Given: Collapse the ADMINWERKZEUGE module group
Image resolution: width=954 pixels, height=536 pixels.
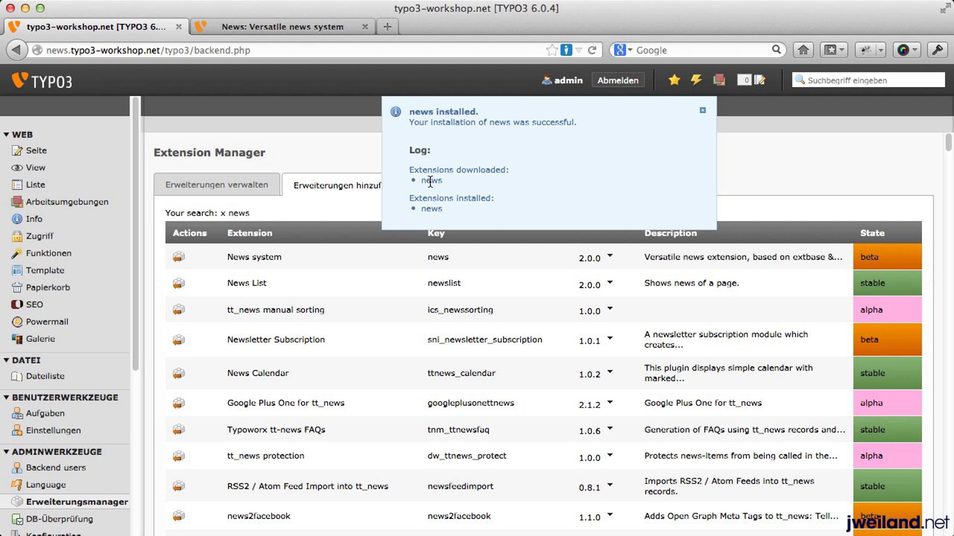Looking at the screenshot, I should [x=6, y=451].
